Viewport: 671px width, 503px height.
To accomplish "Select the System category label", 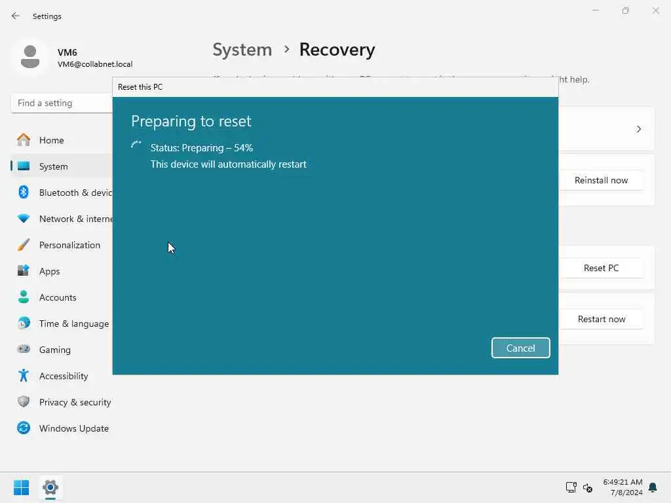I will tap(54, 166).
